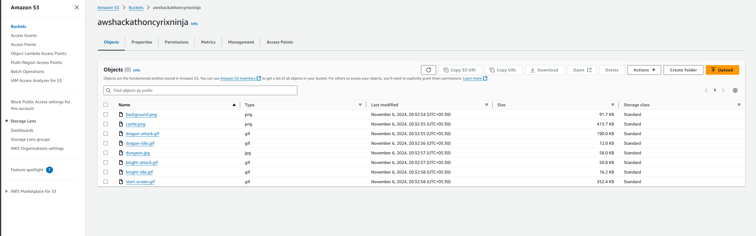Screen dimensions: 756x236
Task: Open the Management tab
Action: [241, 42]
